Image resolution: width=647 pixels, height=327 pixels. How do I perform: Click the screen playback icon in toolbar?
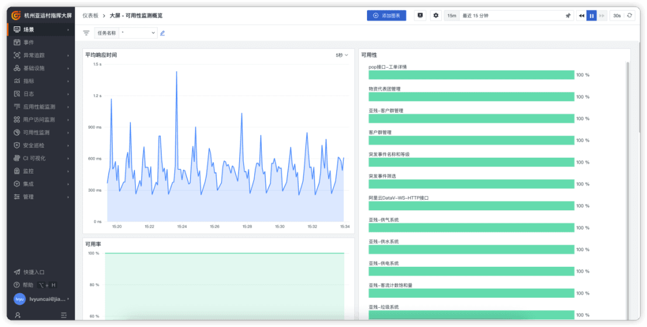pos(420,16)
